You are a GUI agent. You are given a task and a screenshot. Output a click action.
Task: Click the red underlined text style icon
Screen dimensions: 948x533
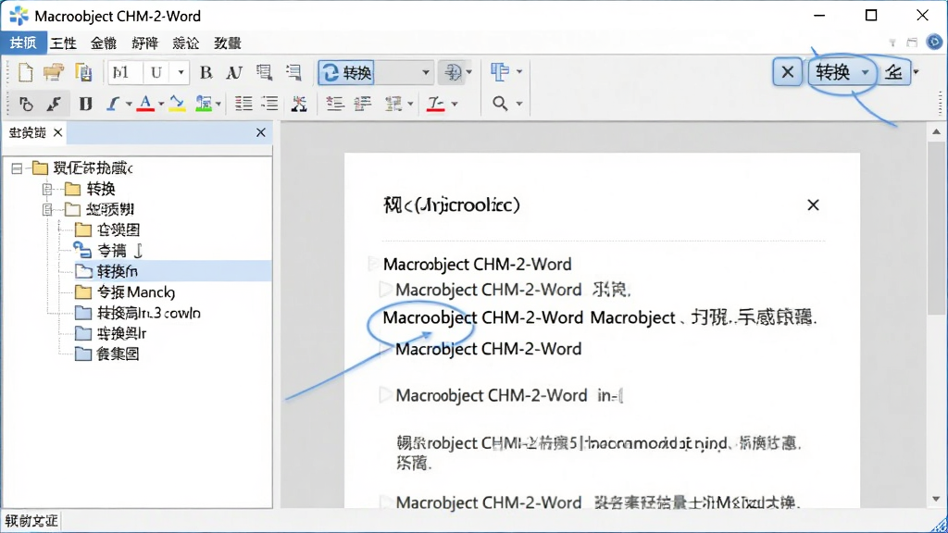[x=436, y=104]
